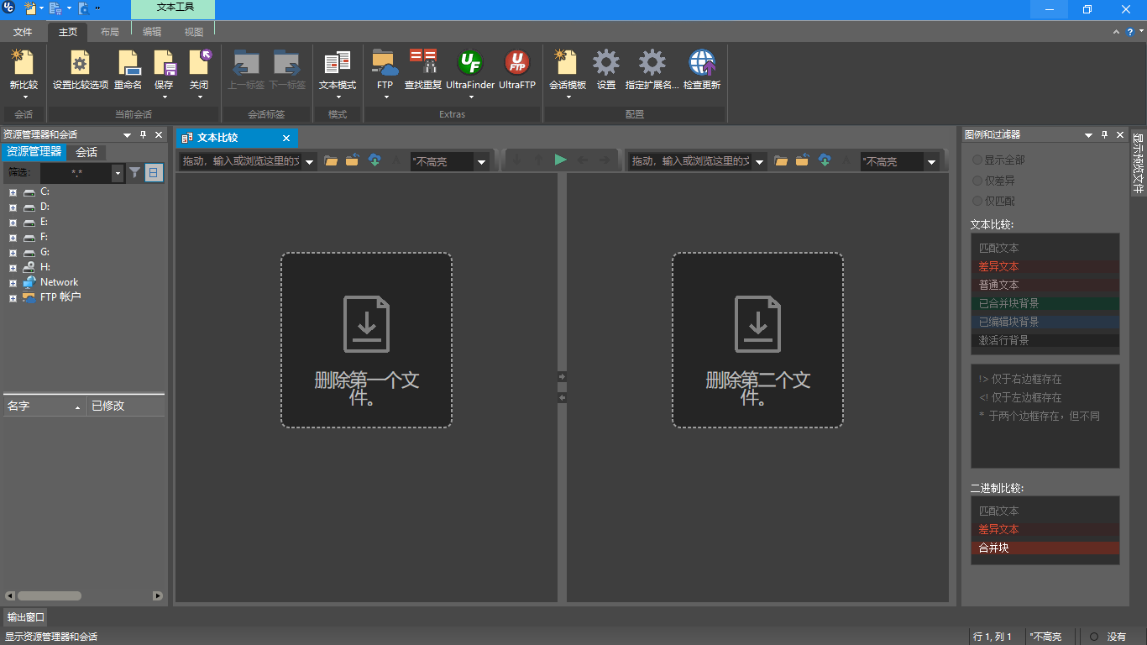Screen dimensions: 1147x645
Task: Switch to the 视图 ribbon tab
Action: (x=194, y=32)
